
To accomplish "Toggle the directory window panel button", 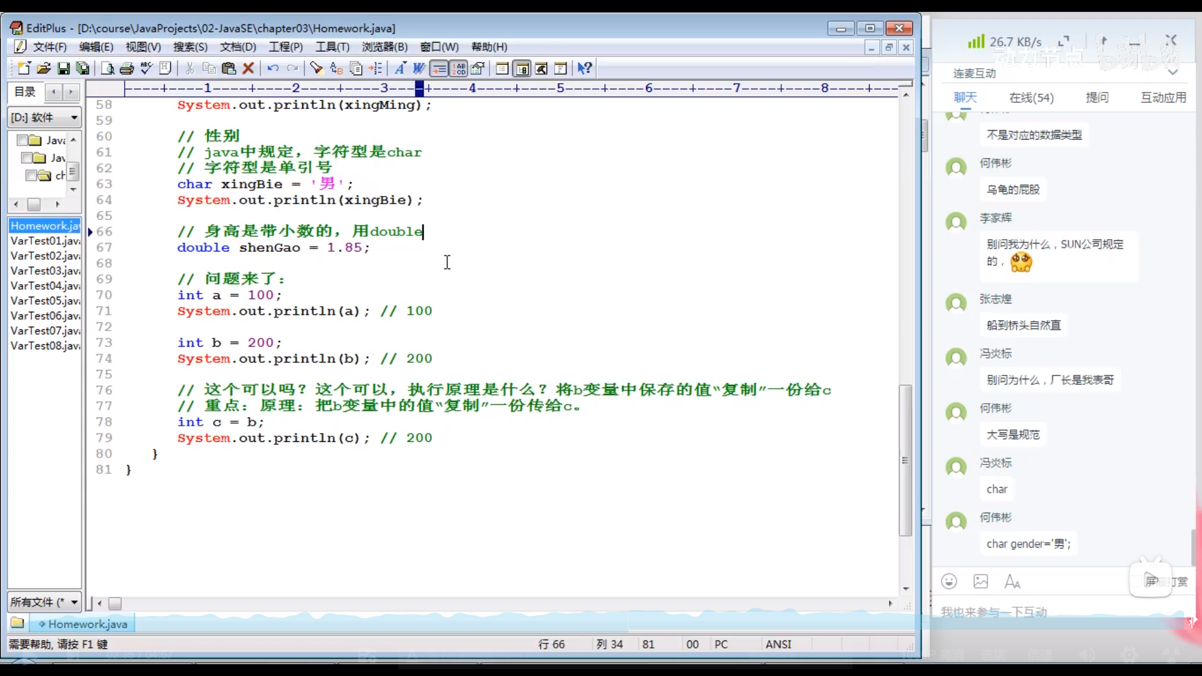I will (x=521, y=68).
